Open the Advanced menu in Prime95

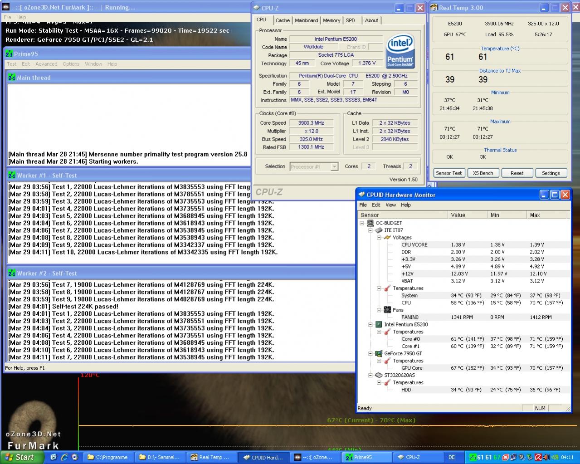pos(46,64)
